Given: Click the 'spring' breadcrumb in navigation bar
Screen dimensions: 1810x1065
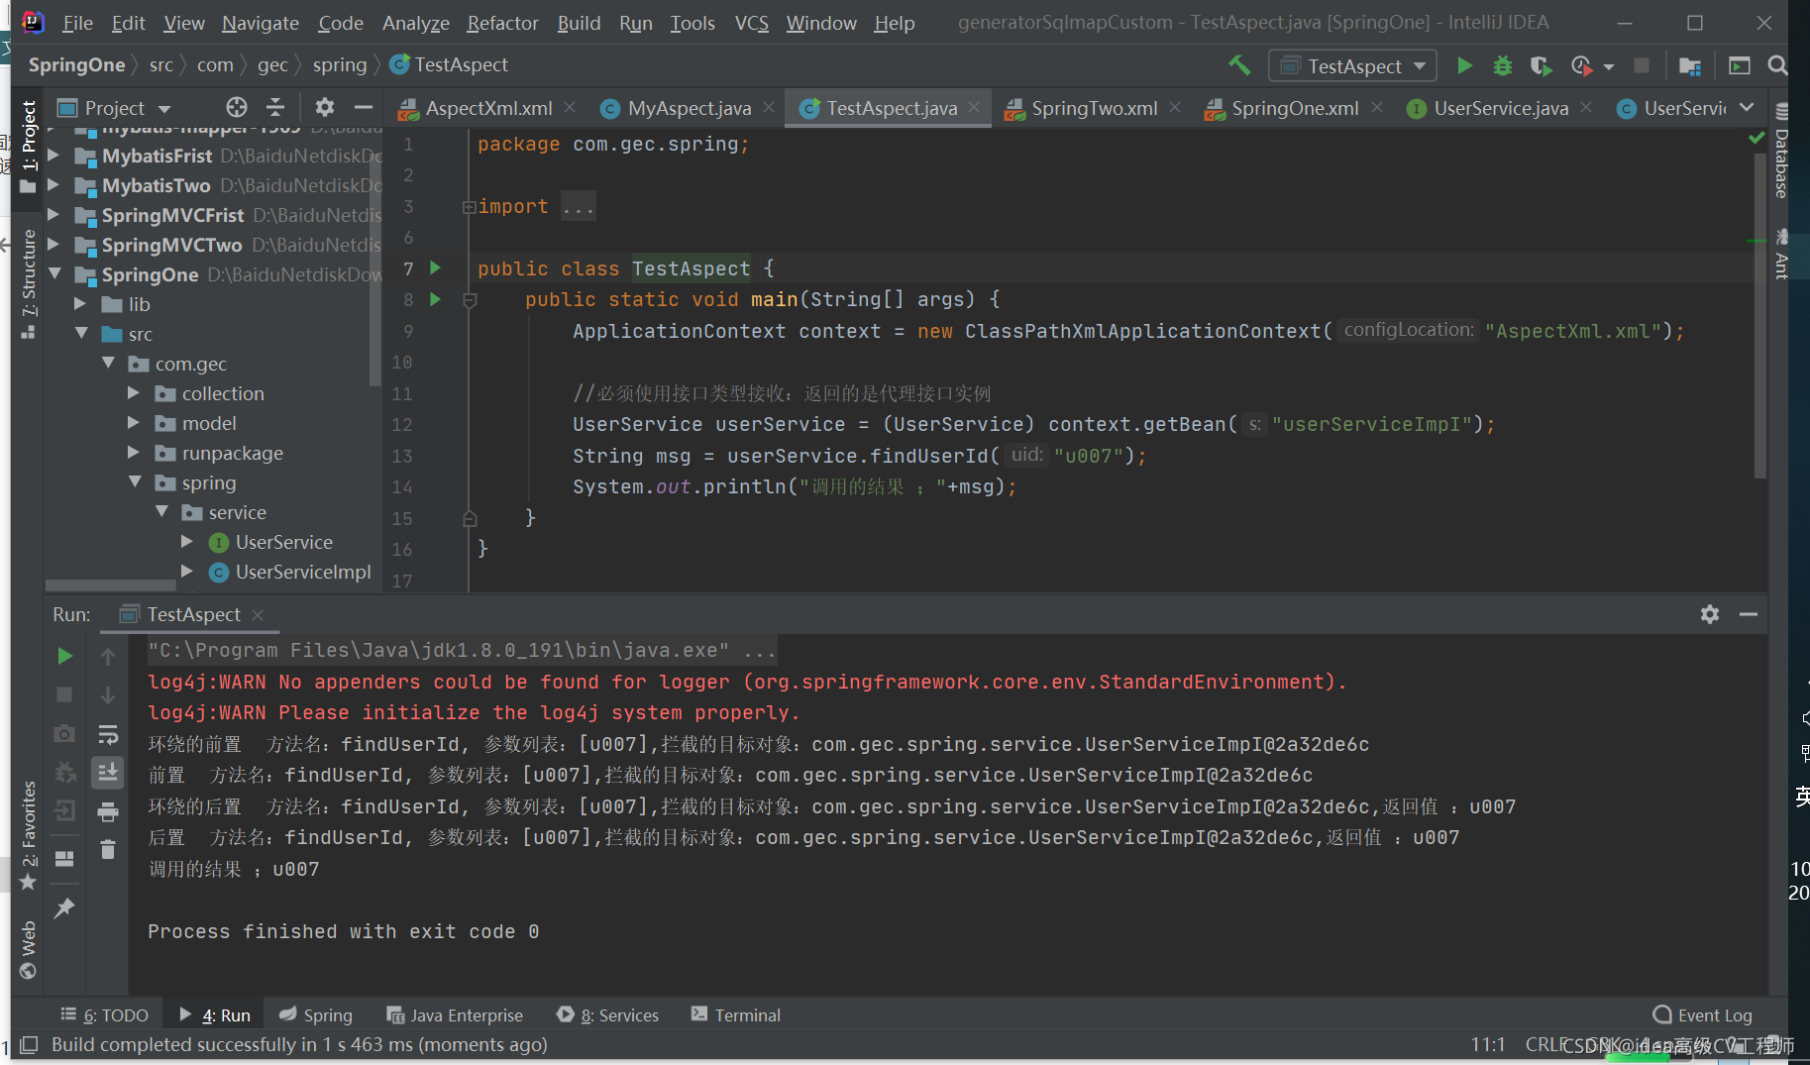Looking at the screenshot, I should coord(340,64).
